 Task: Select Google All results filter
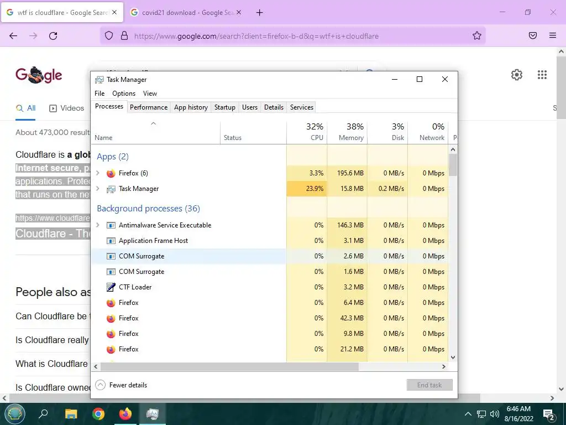click(x=25, y=108)
